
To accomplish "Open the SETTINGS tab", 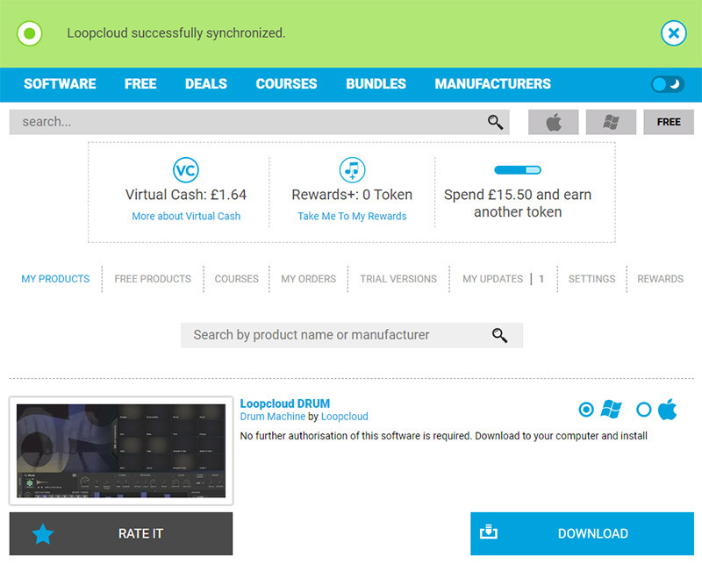I will pyautogui.click(x=591, y=279).
